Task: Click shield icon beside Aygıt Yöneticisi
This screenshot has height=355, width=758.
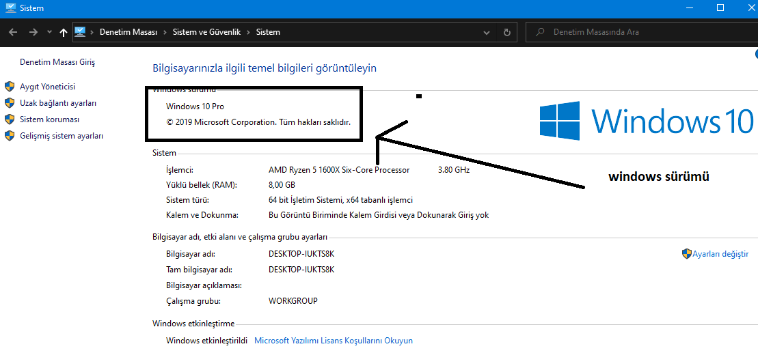Action: tap(10, 87)
